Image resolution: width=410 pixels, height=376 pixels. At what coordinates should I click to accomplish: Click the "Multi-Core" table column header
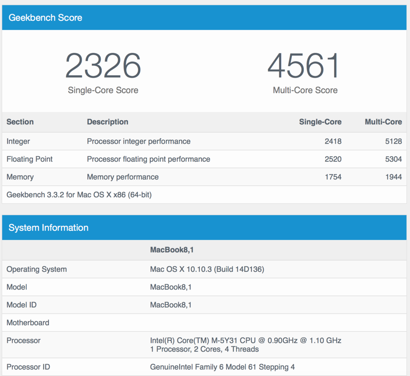point(383,122)
